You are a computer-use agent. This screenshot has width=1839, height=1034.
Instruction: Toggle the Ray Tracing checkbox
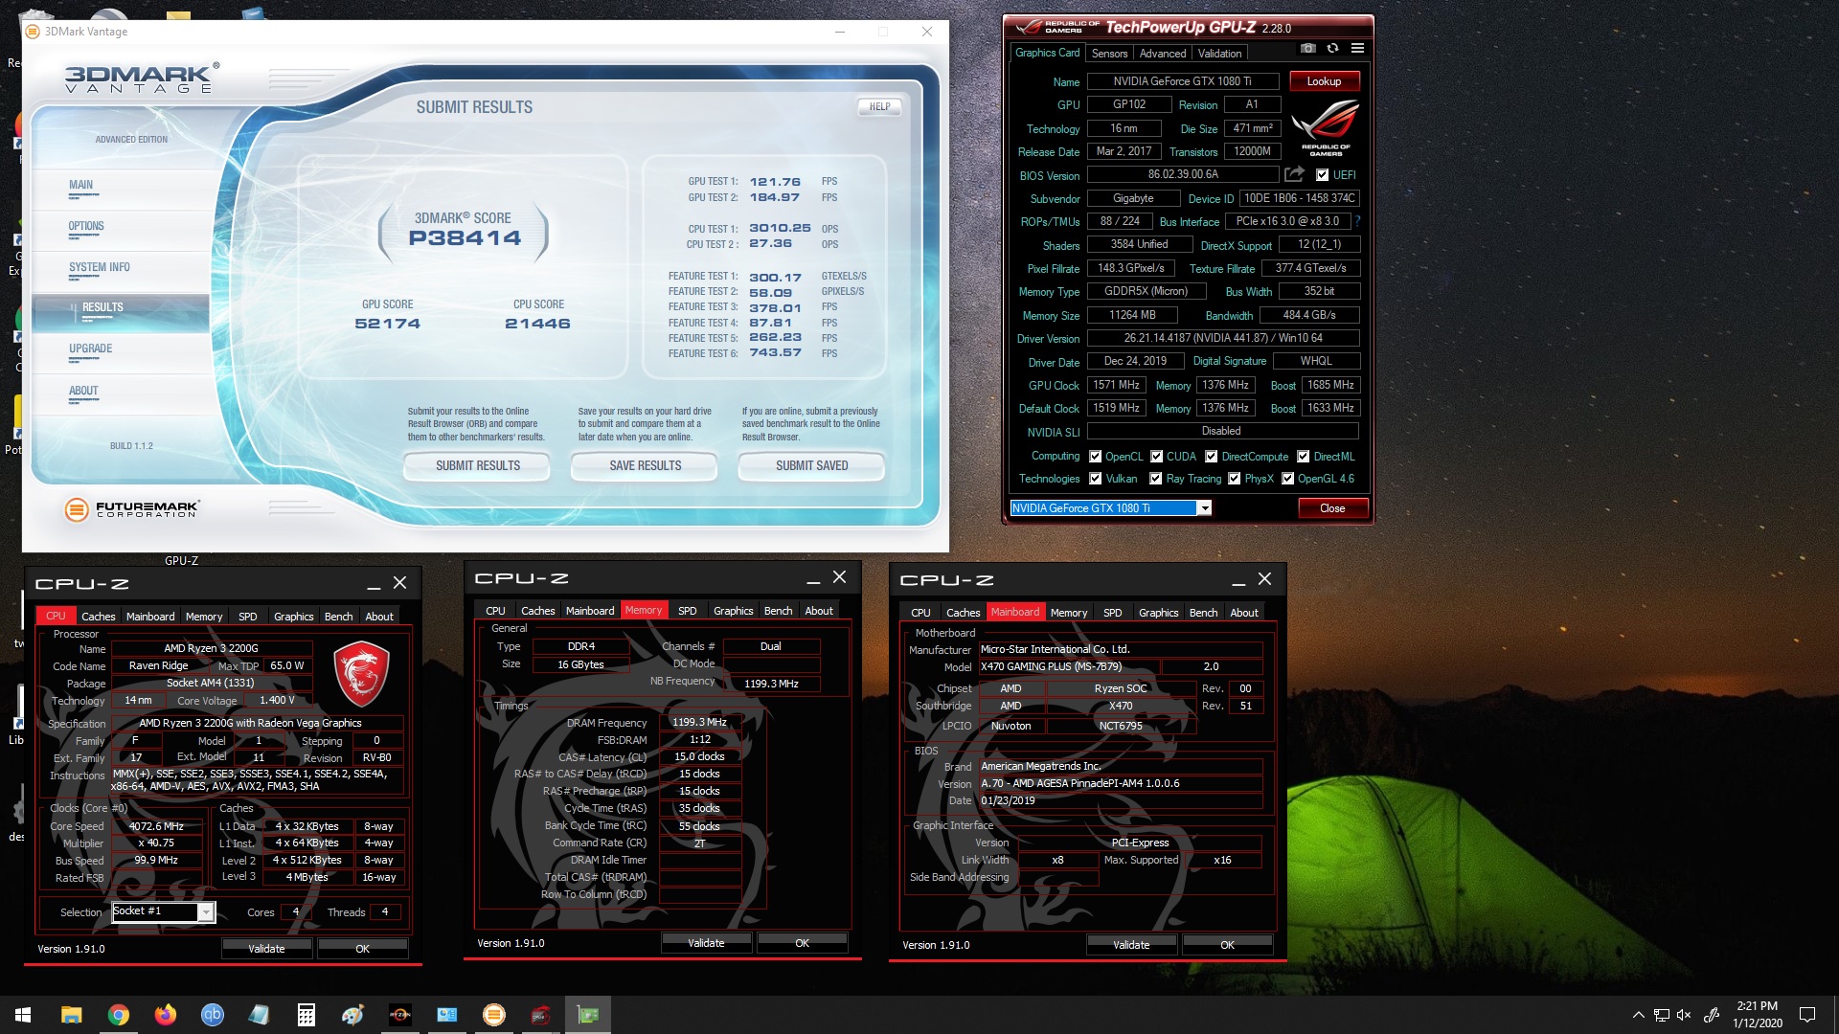(x=1155, y=479)
